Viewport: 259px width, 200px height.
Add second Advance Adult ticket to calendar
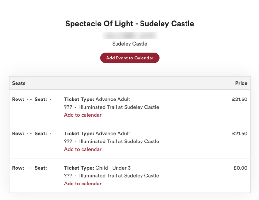tap(83, 149)
